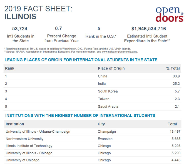Screen dimensions: 189x166
Task: Select the 5,665 total value
Action: tap(176, 139)
